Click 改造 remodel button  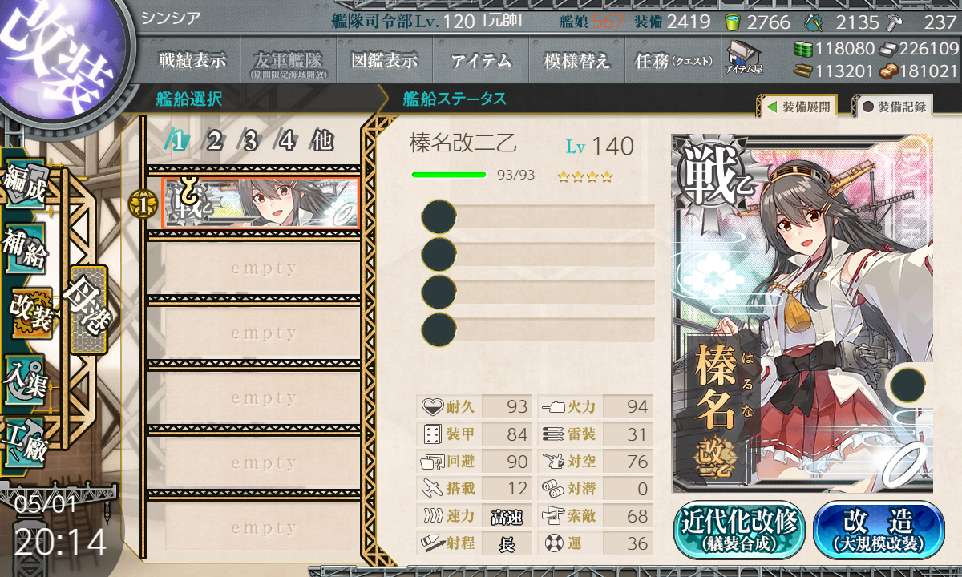click(x=879, y=530)
